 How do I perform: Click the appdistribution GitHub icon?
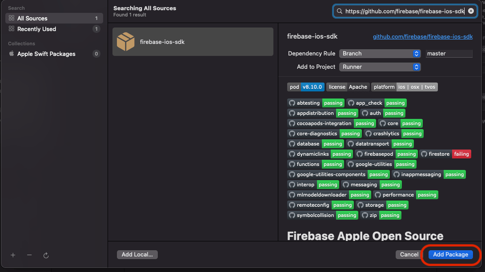point(292,113)
